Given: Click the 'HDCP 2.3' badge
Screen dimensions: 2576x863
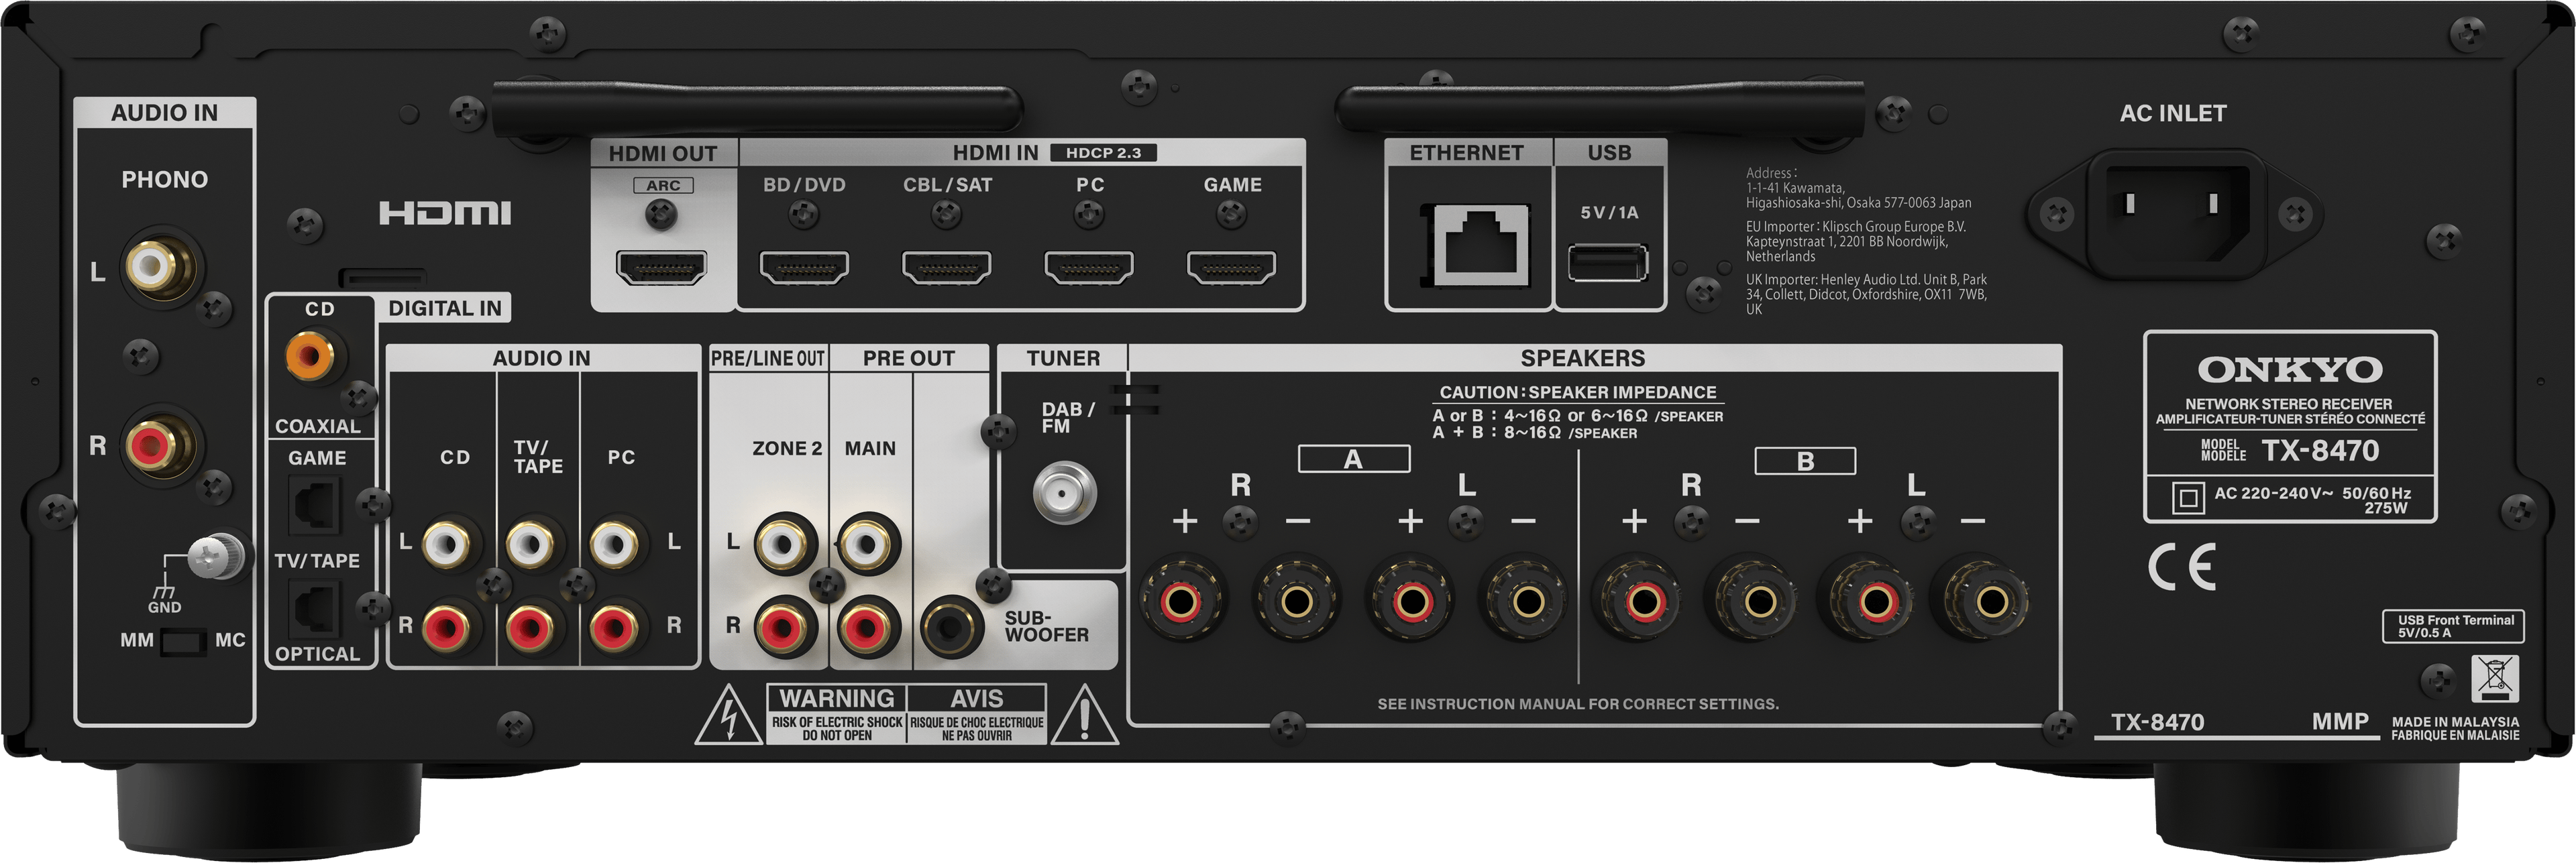Looking at the screenshot, I should point(1103,153).
